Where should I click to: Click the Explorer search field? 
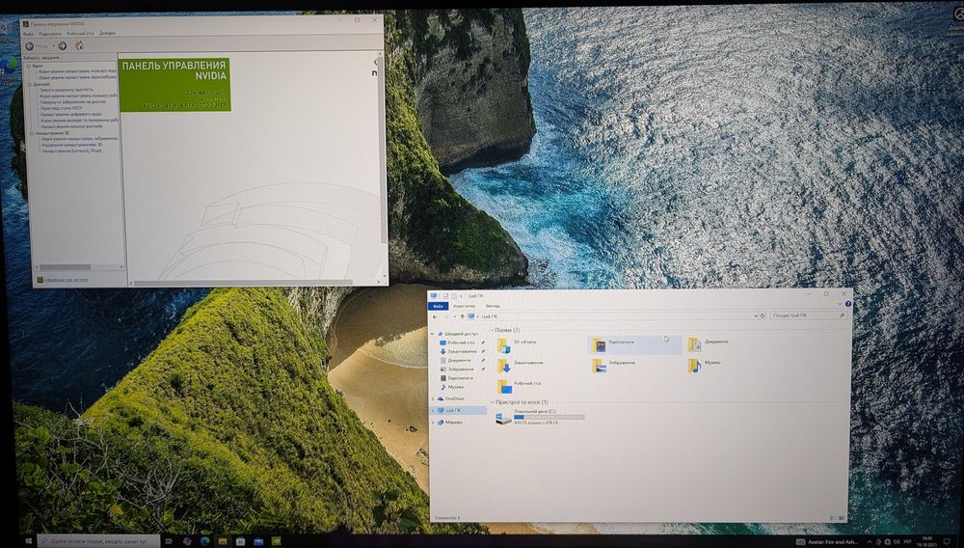tap(809, 315)
